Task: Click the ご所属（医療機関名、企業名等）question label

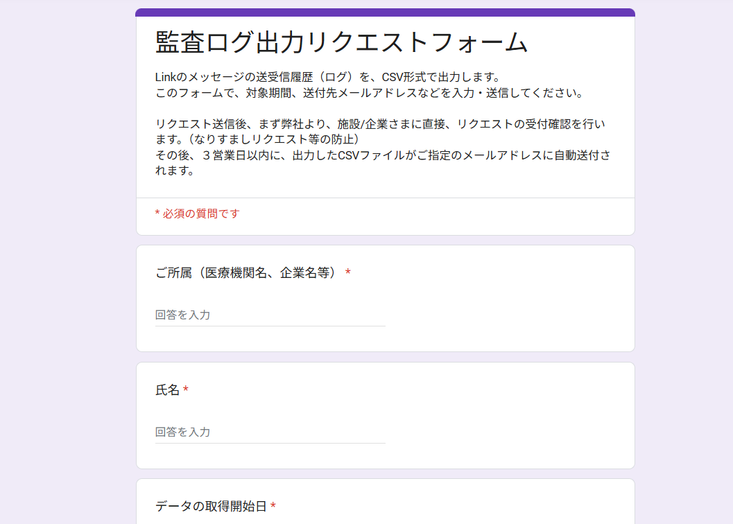Action: pyautogui.click(x=246, y=272)
